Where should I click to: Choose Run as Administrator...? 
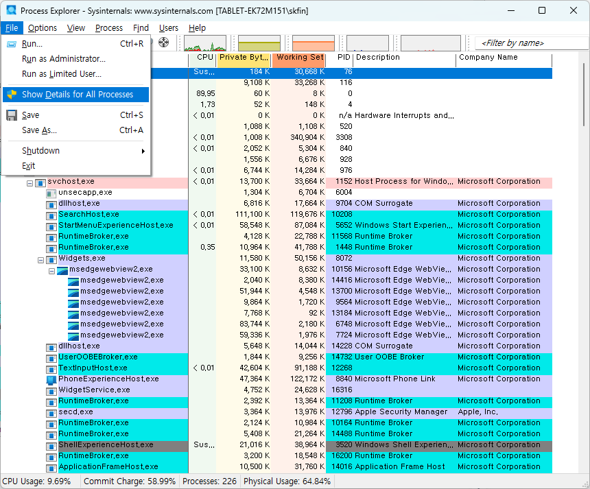pos(75,59)
